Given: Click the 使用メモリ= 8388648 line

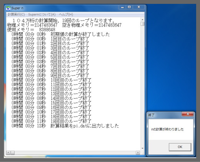Looking at the screenshot, I should [31, 30].
